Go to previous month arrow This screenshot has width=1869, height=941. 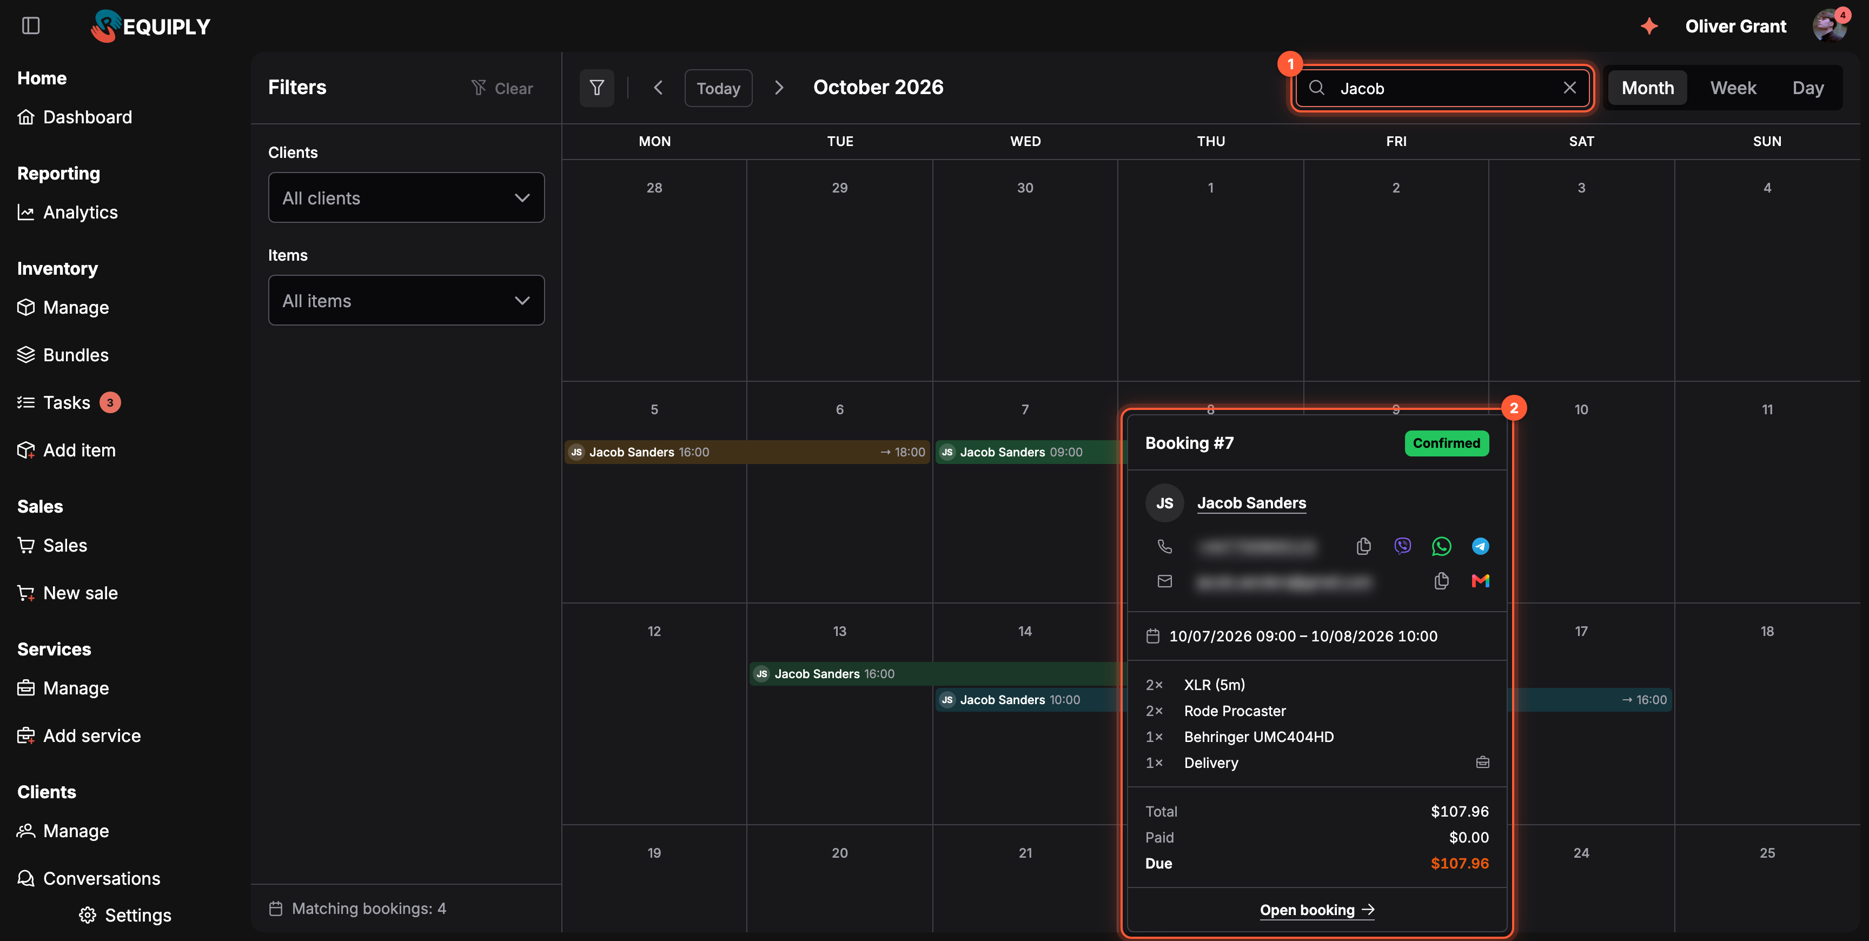point(658,88)
